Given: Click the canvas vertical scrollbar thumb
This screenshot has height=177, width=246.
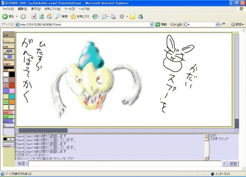Looking at the screenshot, I should (237, 123).
